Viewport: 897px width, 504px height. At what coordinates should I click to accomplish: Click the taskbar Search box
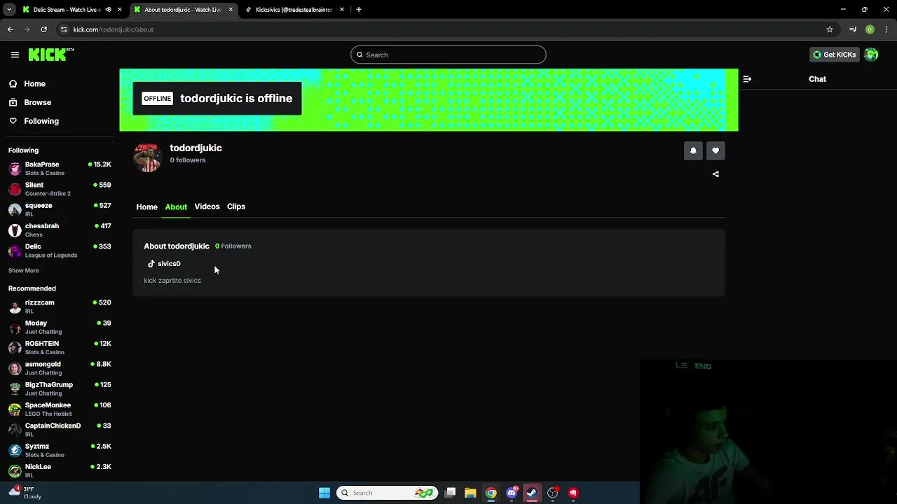[x=388, y=493]
